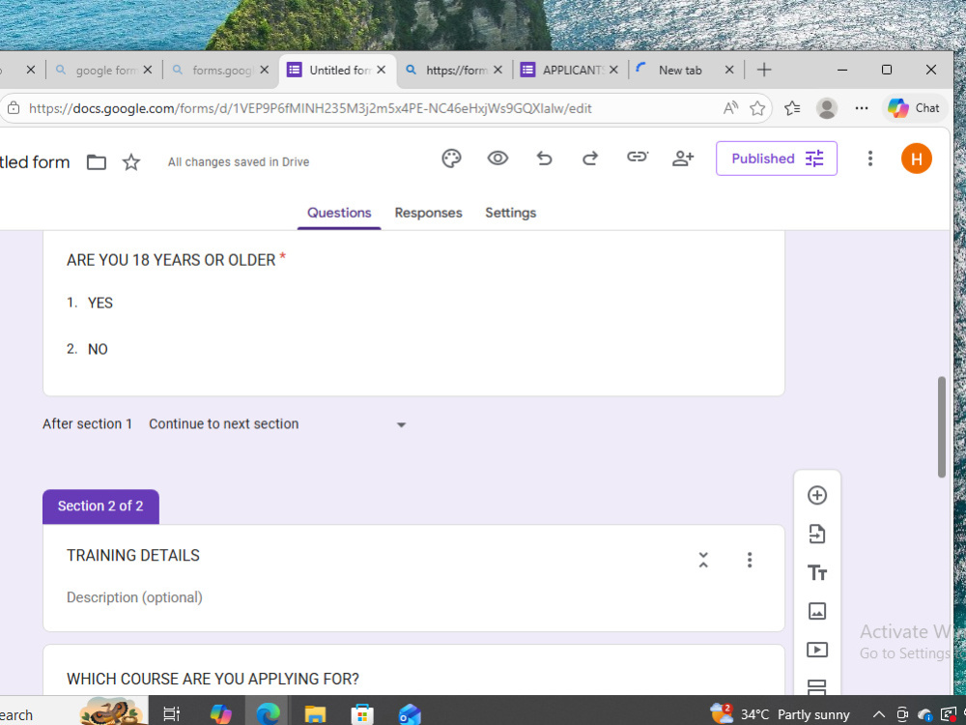Open Copilot Chat in the browser
The width and height of the screenshot is (966, 725).
click(x=913, y=108)
